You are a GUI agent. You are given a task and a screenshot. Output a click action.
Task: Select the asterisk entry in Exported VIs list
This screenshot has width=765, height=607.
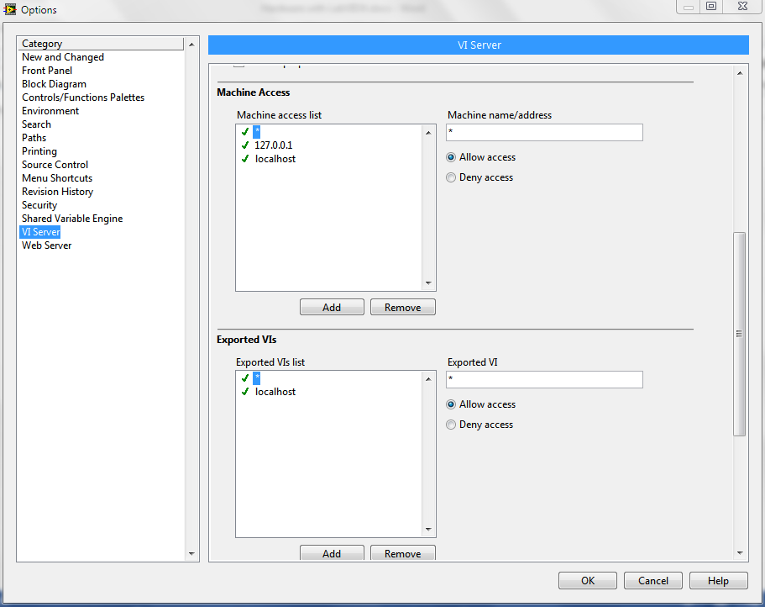point(257,378)
